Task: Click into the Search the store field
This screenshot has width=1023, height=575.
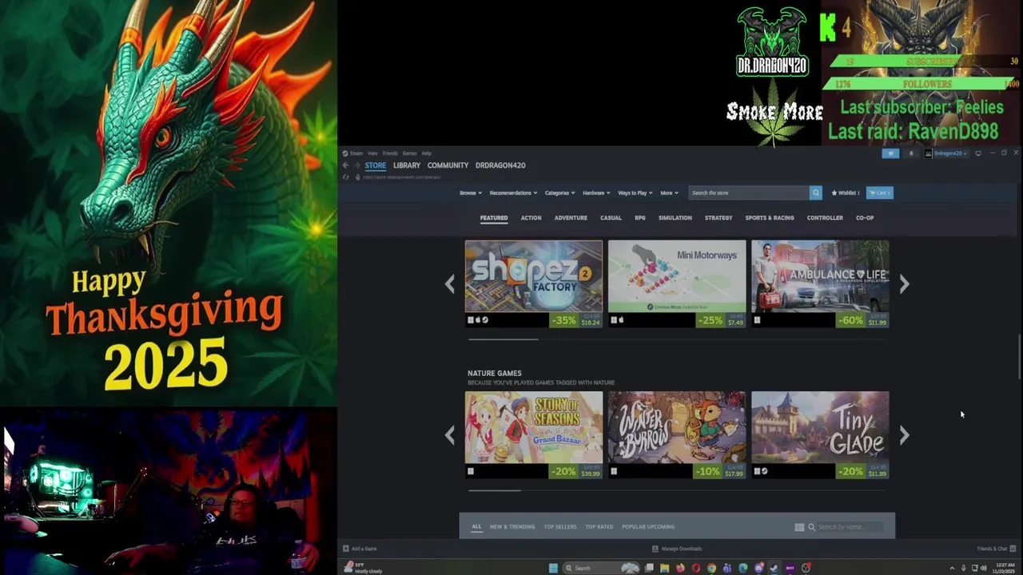Action: click(748, 192)
